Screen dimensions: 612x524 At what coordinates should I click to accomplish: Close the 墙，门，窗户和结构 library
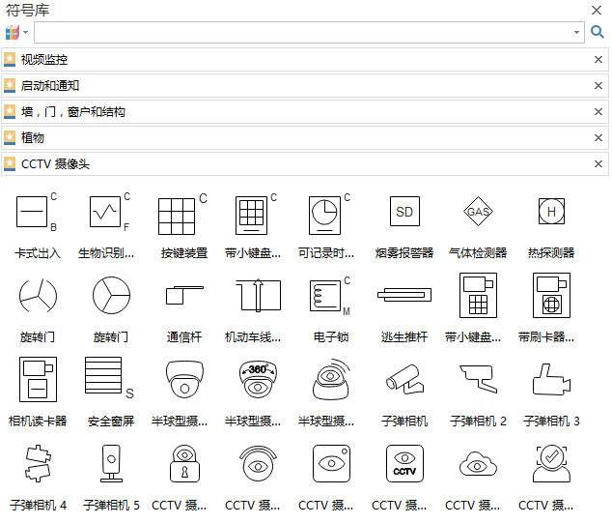pos(598,112)
